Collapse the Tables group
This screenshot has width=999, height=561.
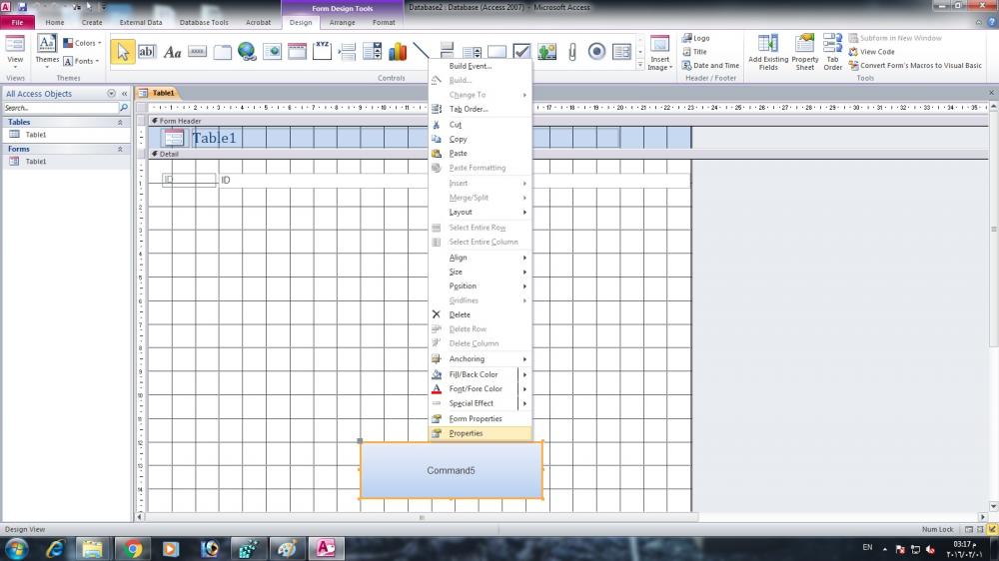click(120, 122)
